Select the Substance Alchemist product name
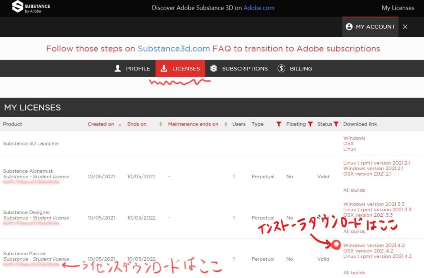 click(28, 171)
